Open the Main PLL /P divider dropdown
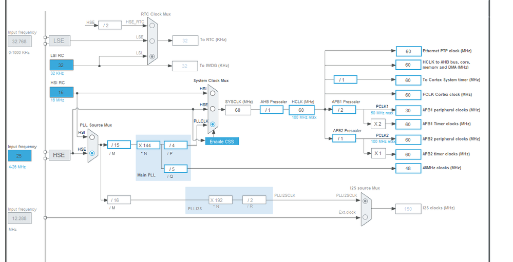Image resolution: width=513 pixels, height=262 pixels. 176,145
